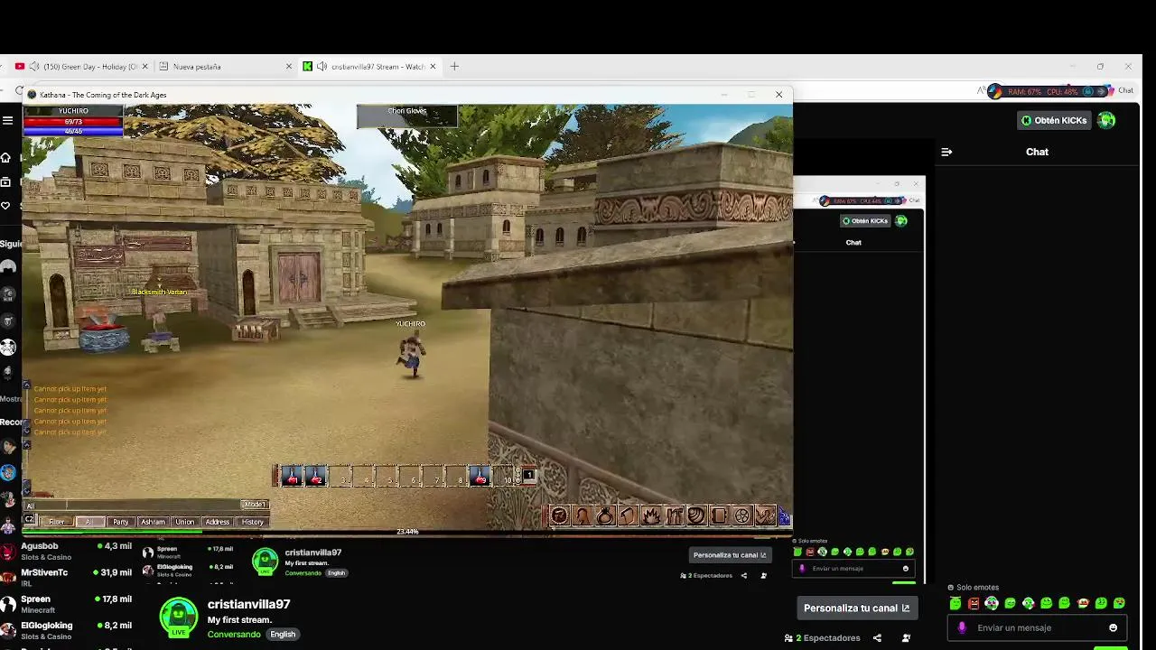The image size is (1156, 650).
Task: Click the last game menu bar icon
Action: [765, 515]
